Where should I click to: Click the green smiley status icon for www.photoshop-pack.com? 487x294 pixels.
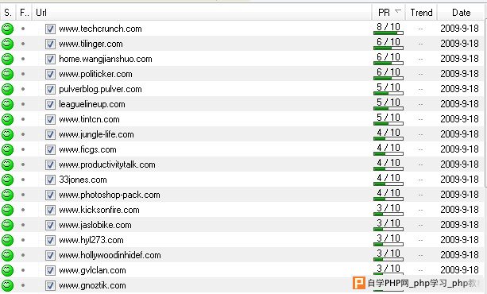click(x=7, y=195)
